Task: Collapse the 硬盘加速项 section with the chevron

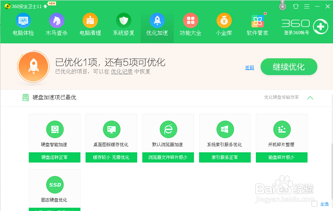Action: [x=310, y=98]
